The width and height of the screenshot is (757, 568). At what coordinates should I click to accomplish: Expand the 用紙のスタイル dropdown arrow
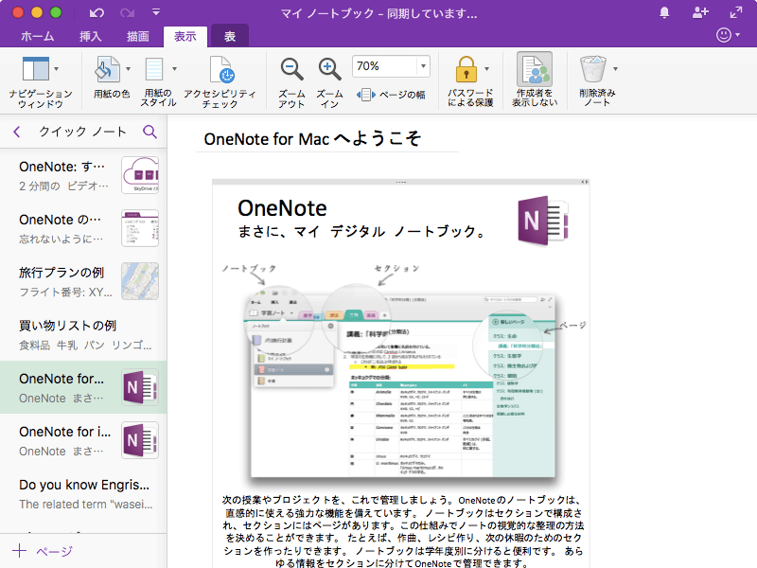tap(174, 69)
